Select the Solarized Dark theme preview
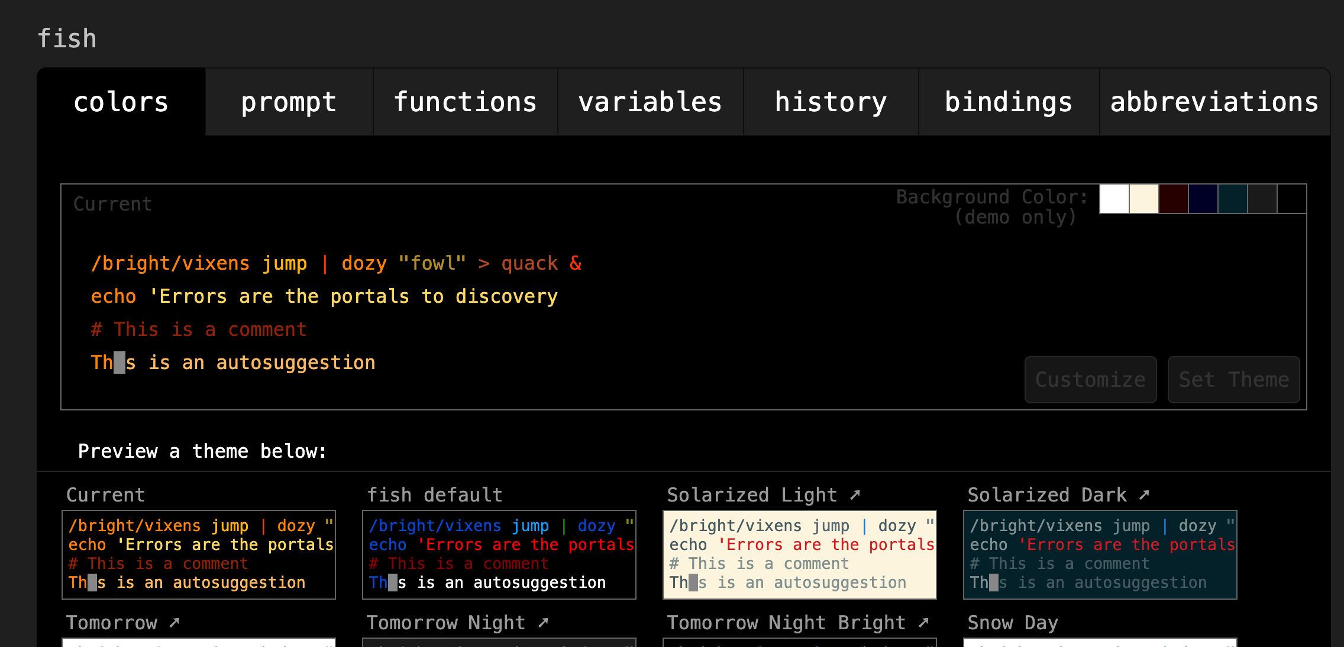Viewport: 1344px width, 647px height. [1100, 554]
